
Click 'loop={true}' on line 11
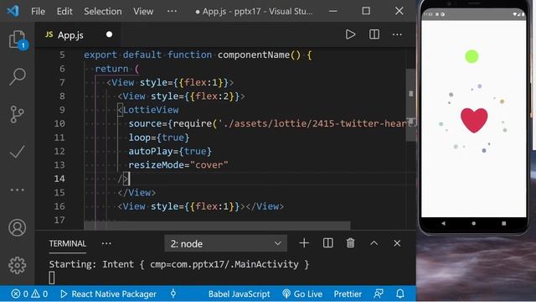coord(158,138)
